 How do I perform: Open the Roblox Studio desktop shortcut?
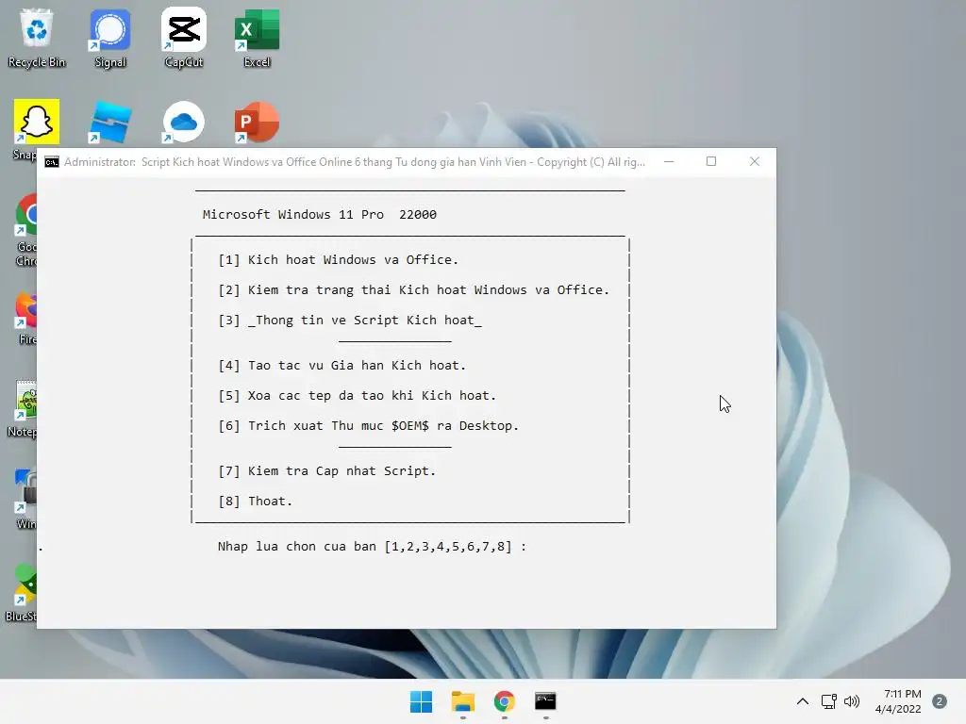click(110, 123)
